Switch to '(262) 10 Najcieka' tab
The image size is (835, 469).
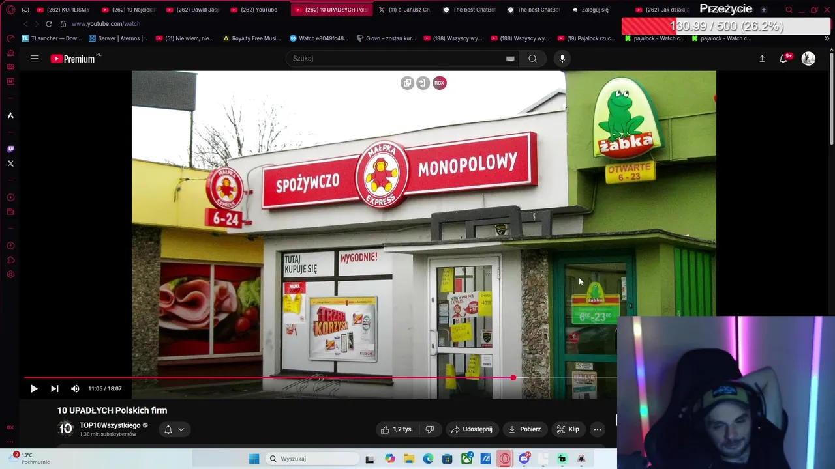pyautogui.click(x=129, y=10)
